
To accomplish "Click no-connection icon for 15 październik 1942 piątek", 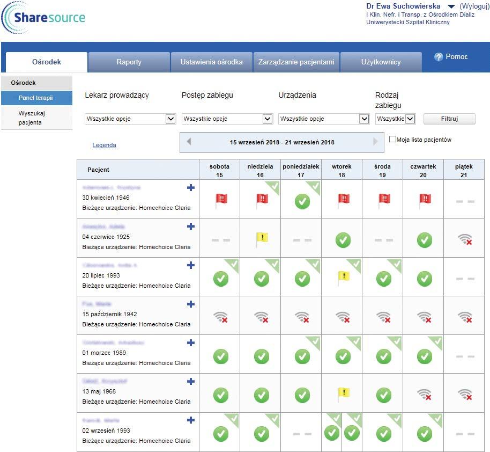I will (465, 317).
